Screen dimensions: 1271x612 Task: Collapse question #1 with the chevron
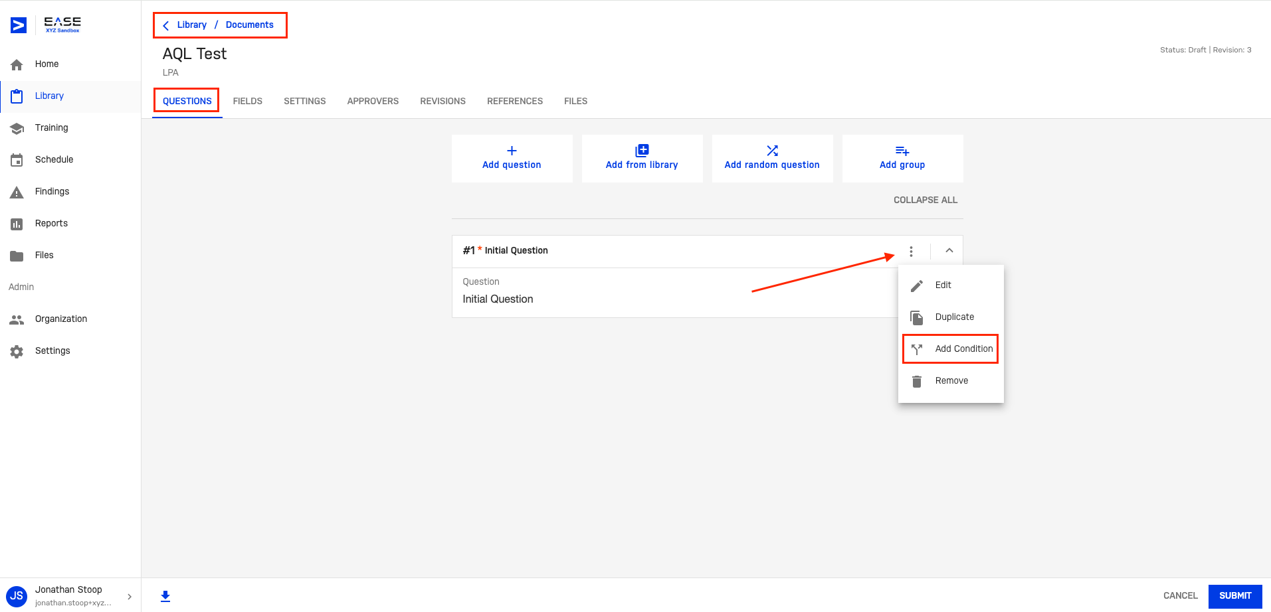(949, 251)
